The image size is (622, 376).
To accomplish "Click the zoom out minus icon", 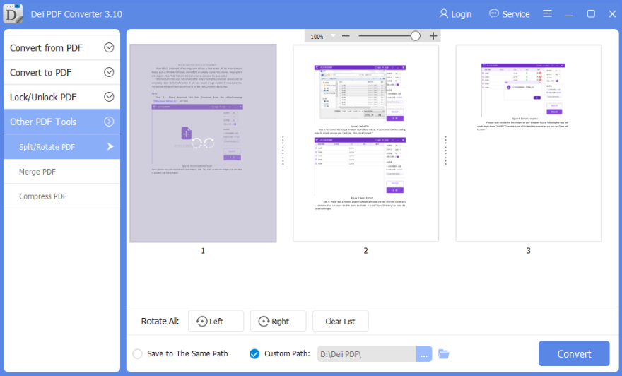I will [346, 36].
